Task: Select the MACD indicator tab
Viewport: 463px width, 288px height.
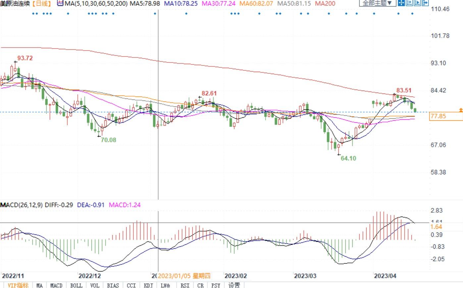Action: click(x=56, y=285)
